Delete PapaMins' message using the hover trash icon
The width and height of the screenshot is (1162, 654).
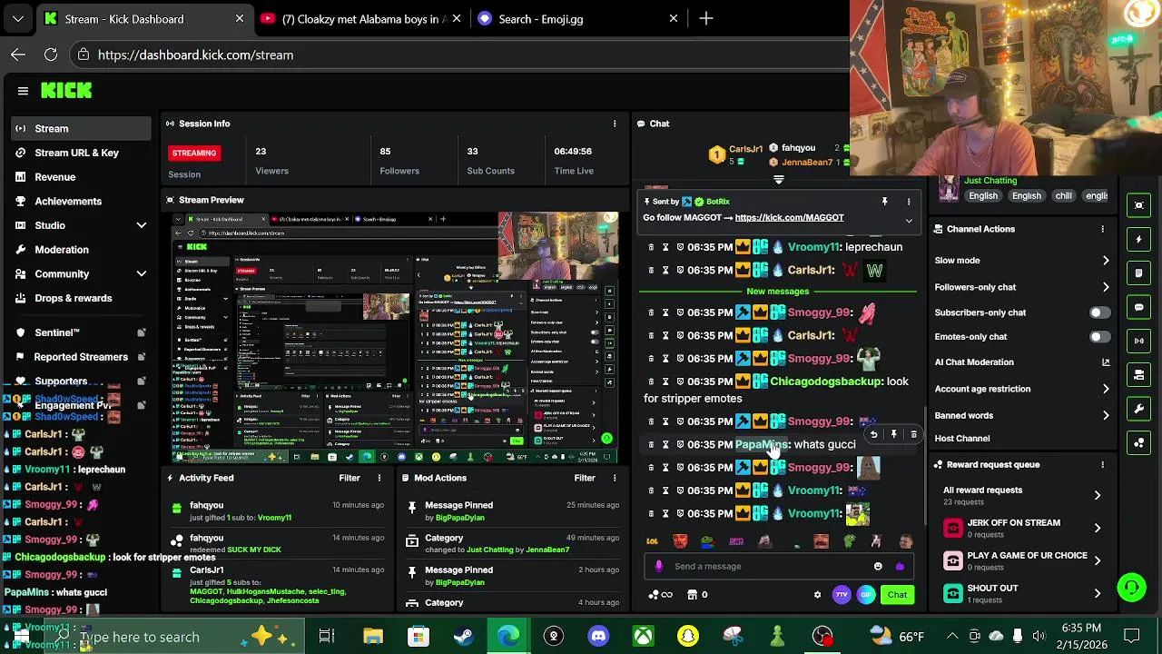[913, 435]
